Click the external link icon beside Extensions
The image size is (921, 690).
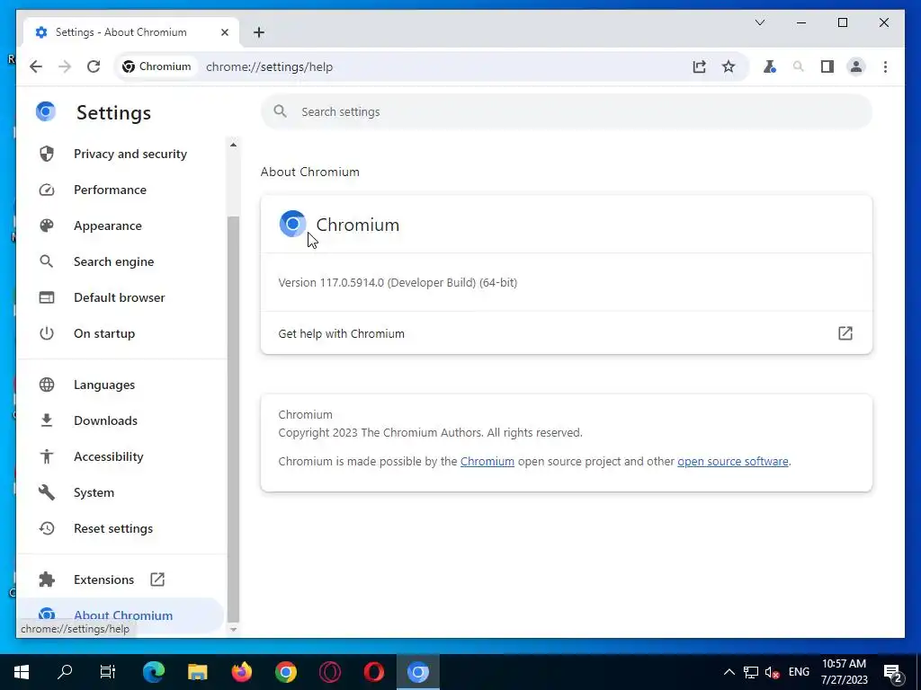(157, 579)
